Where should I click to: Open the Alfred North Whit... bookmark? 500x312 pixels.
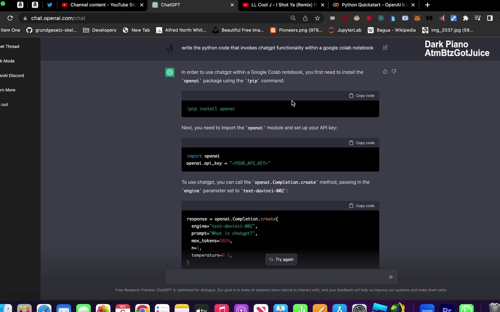pyautogui.click(x=181, y=30)
